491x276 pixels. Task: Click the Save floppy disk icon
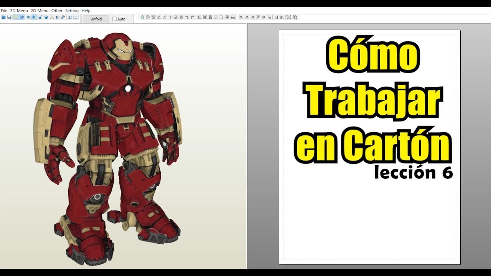pos(9,17)
